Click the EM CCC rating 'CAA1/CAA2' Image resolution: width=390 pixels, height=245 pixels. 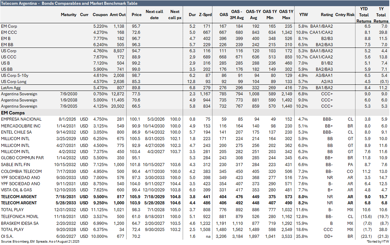(x=321, y=32)
